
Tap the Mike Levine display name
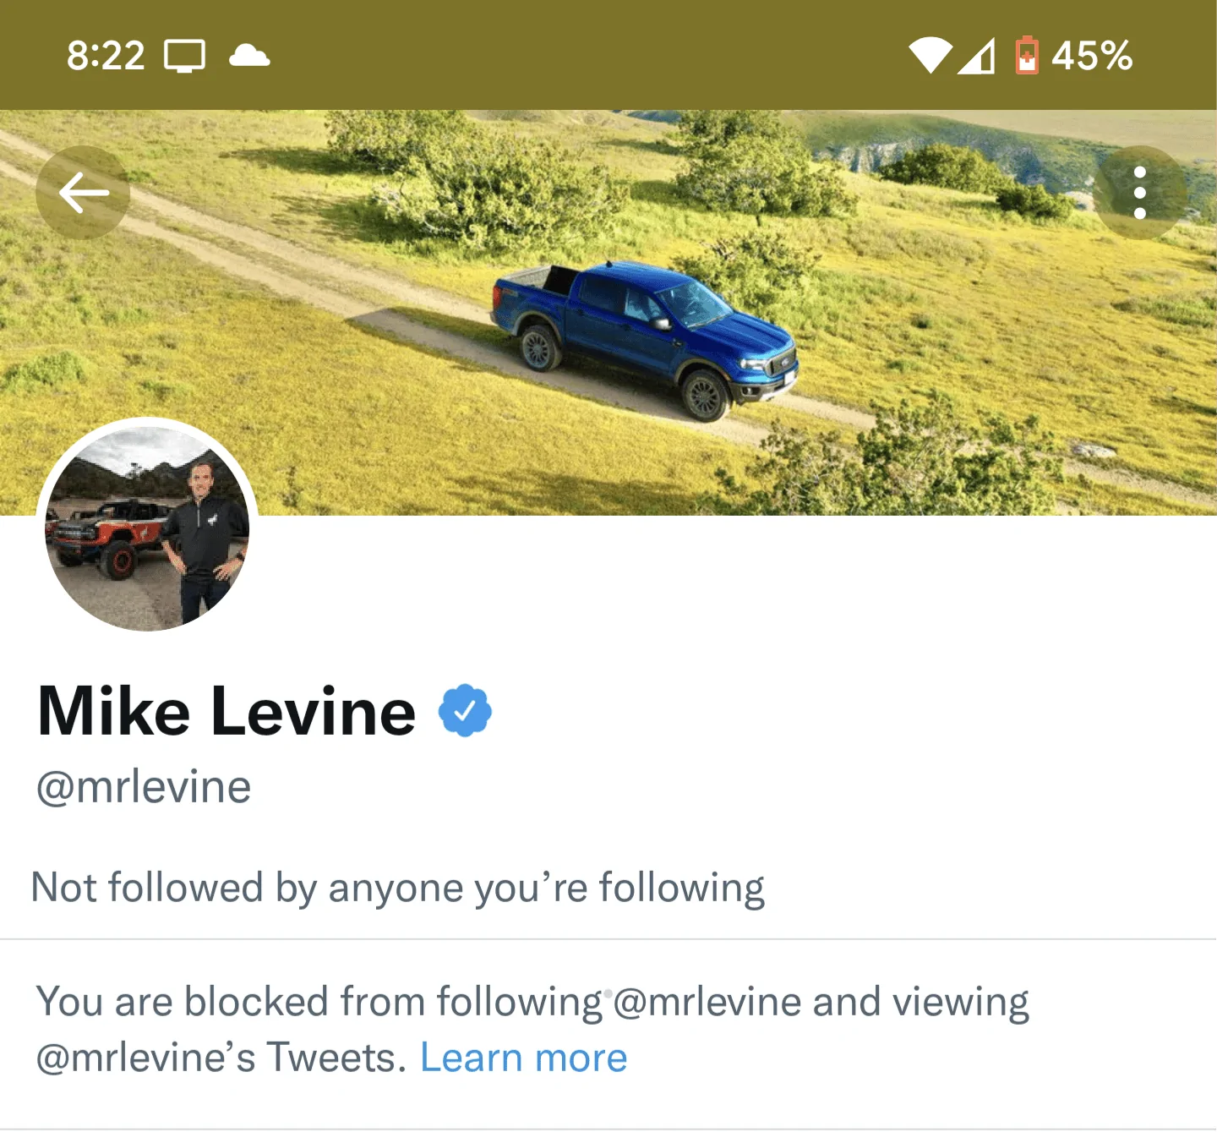(x=226, y=712)
